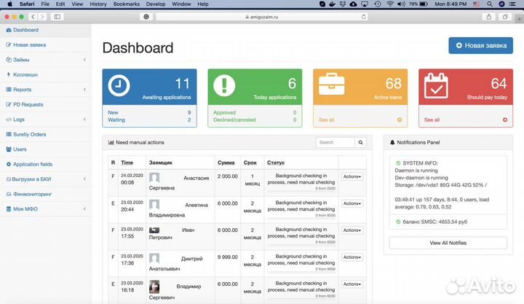This screenshot has height=304, width=524.
Task: Open Actions dropdown for Анастасия Сергеевна
Action: (352, 176)
